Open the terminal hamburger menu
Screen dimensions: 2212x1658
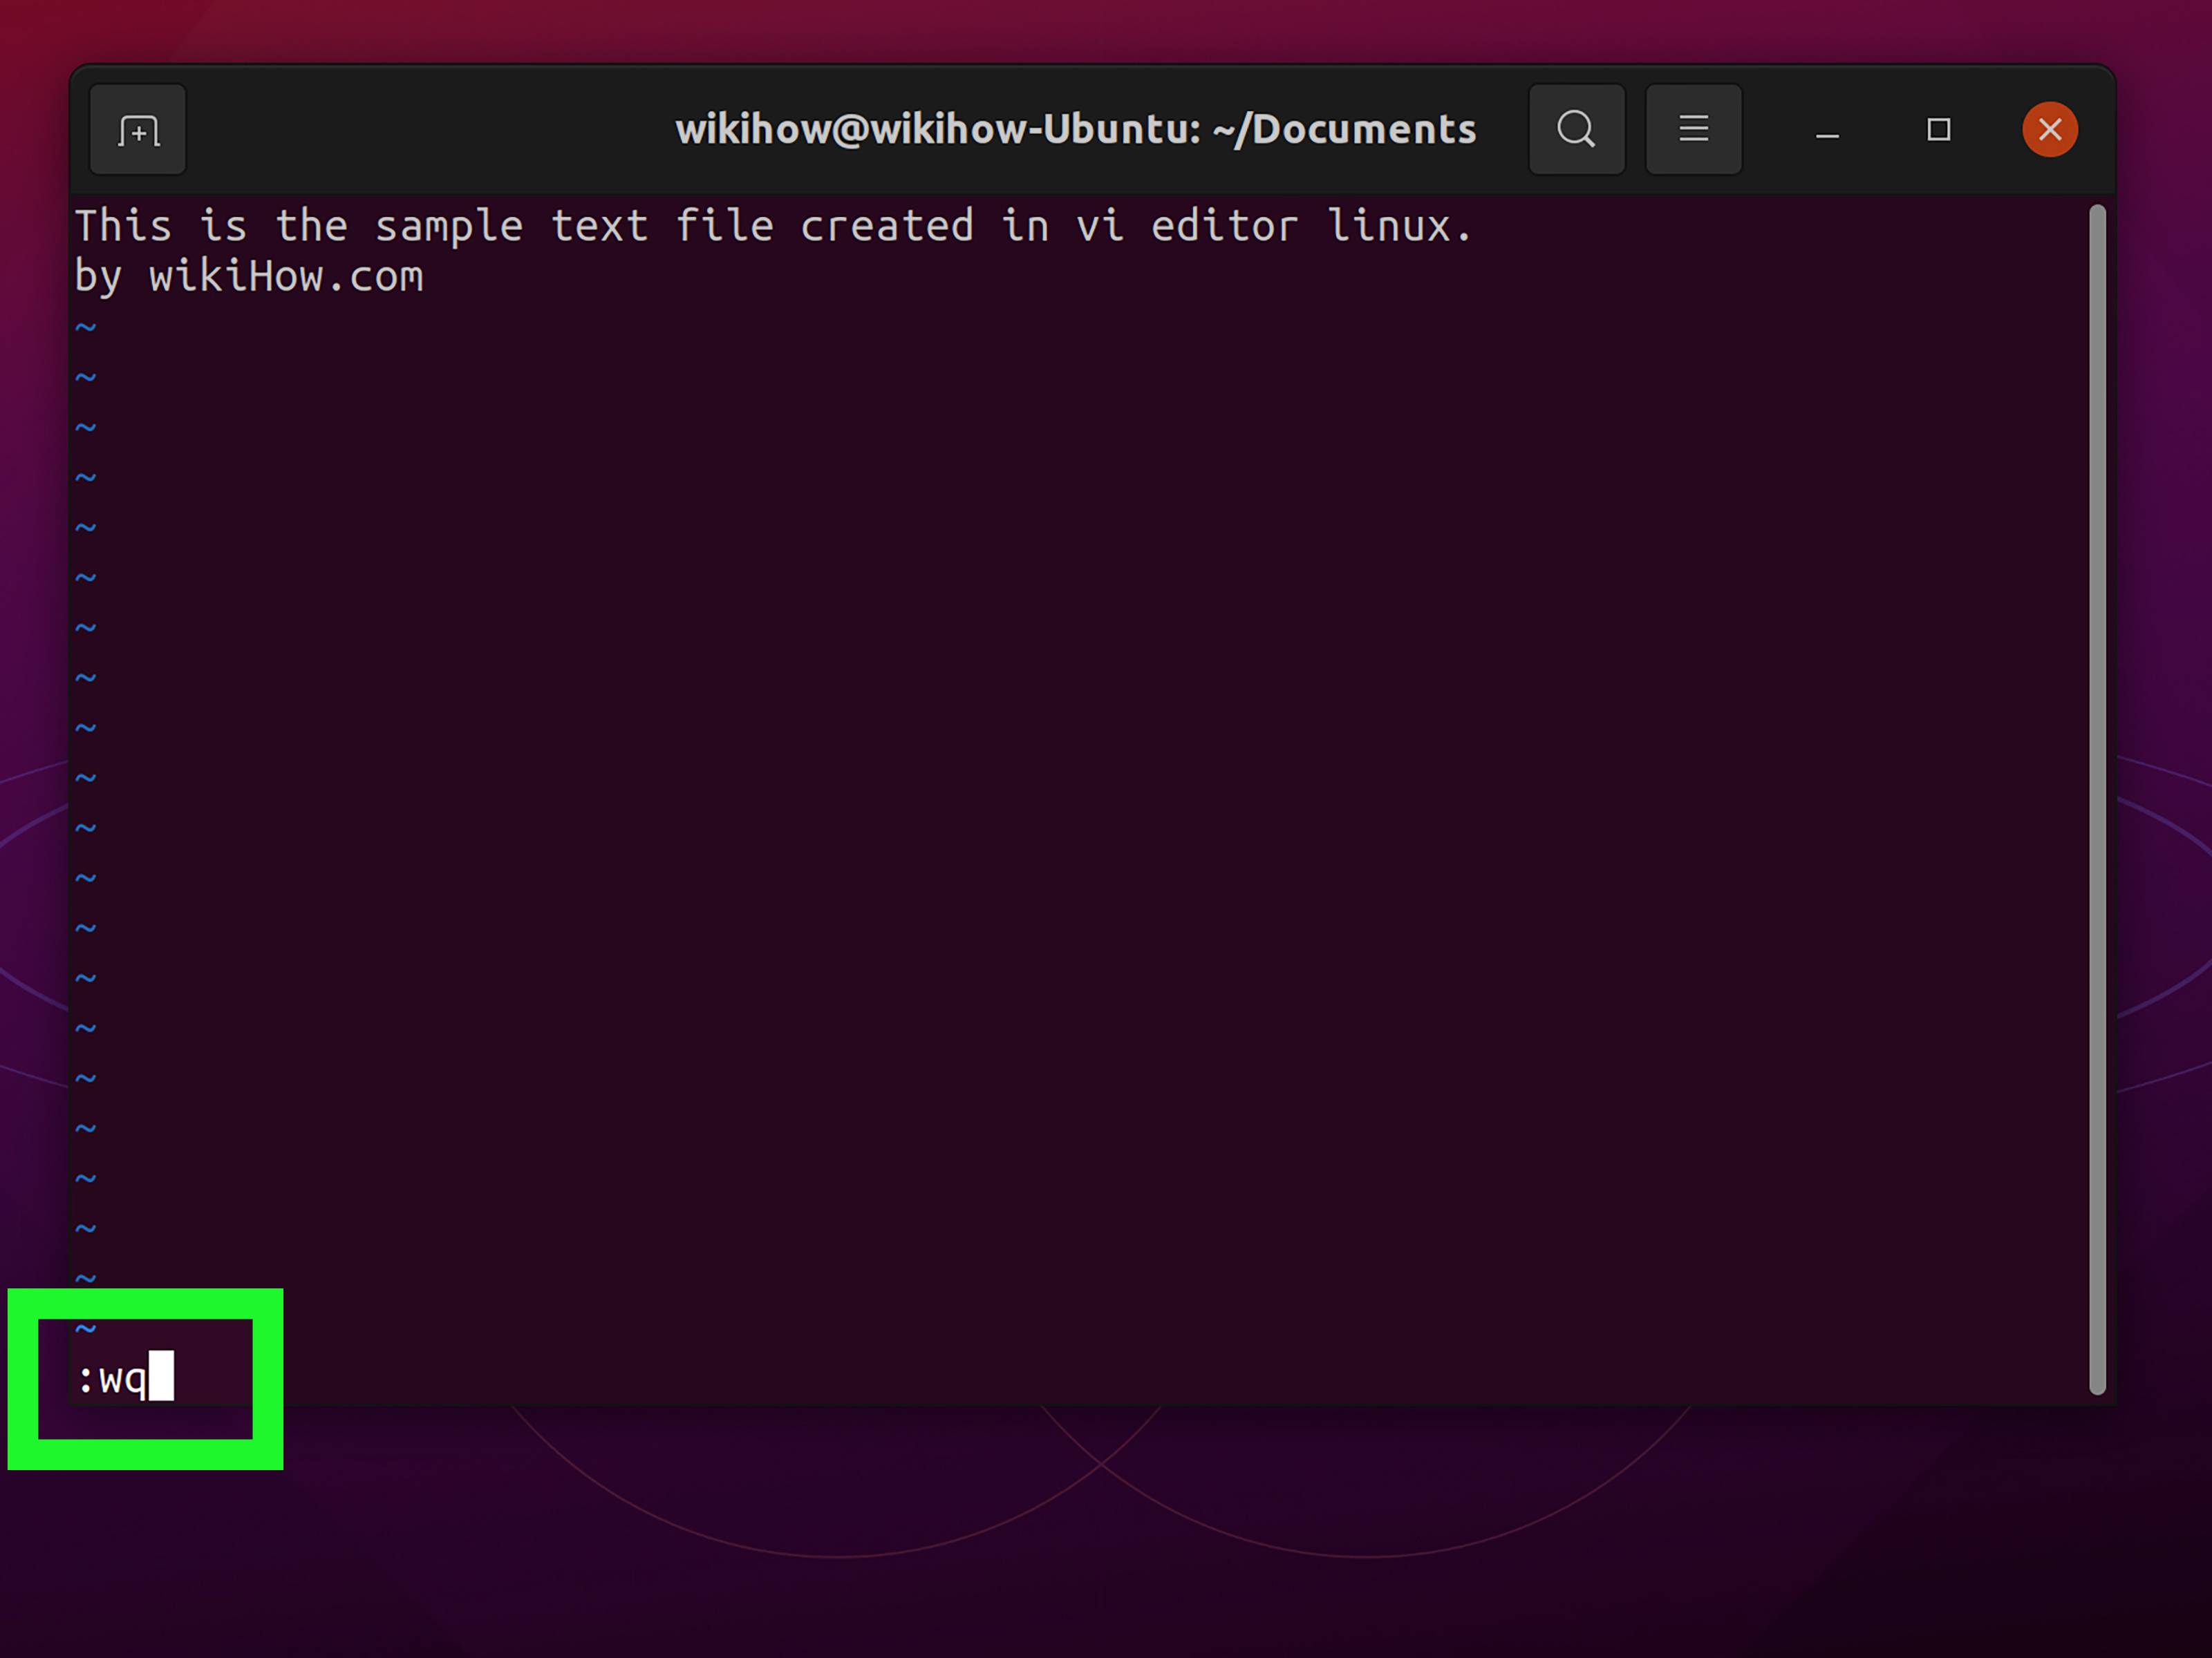click(1693, 130)
